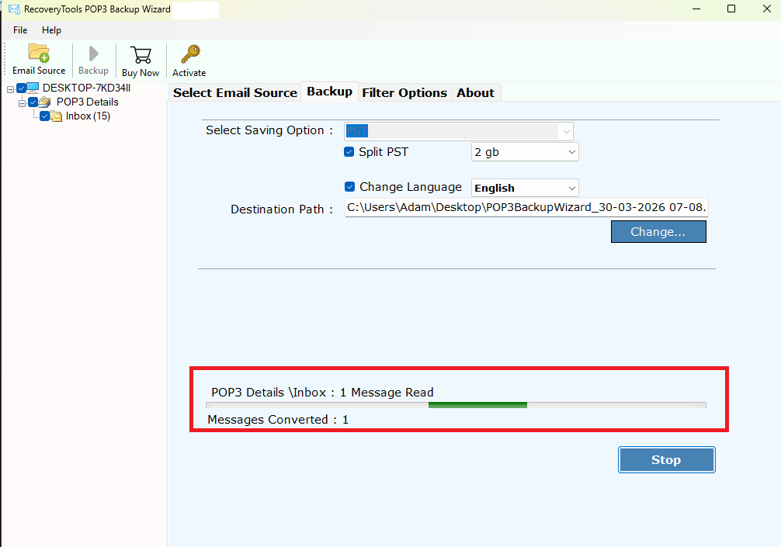Click 'POP3 Details \Inbox : 1 Message Read' text
The height and width of the screenshot is (547, 781).
coord(322,392)
